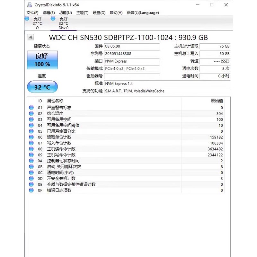
Task: Select the 主机写命令计数 attribute name
Action: [61, 155]
